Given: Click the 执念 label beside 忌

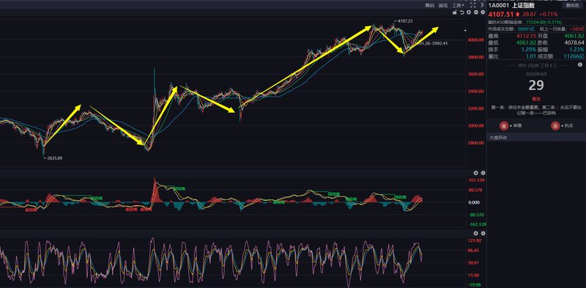Looking at the screenshot, I should (568, 126).
